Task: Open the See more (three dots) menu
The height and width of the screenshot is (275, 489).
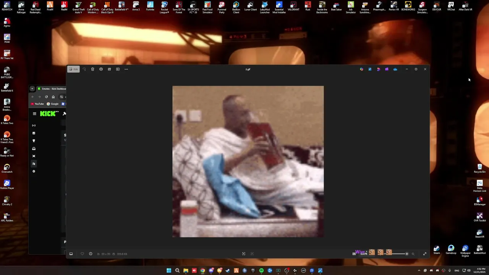Action: [x=126, y=69]
